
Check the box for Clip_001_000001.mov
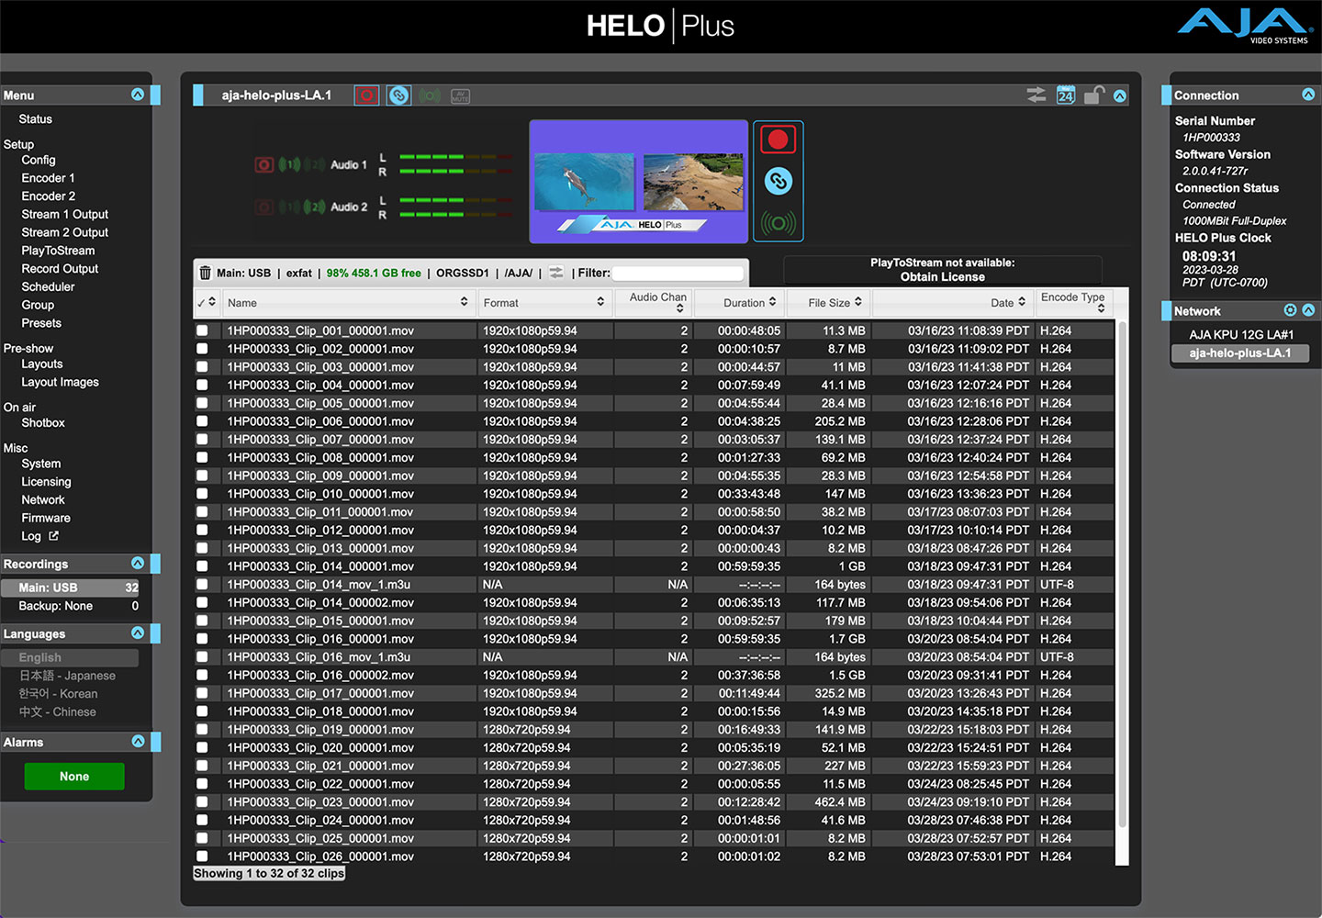coord(202,330)
